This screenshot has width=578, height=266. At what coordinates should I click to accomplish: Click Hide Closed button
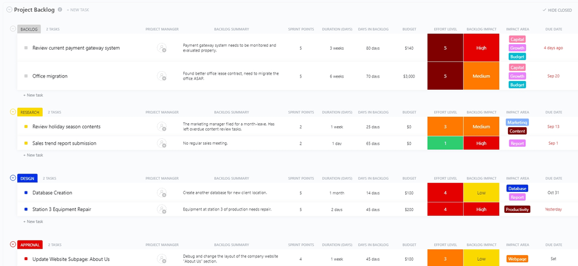(557, 10)
